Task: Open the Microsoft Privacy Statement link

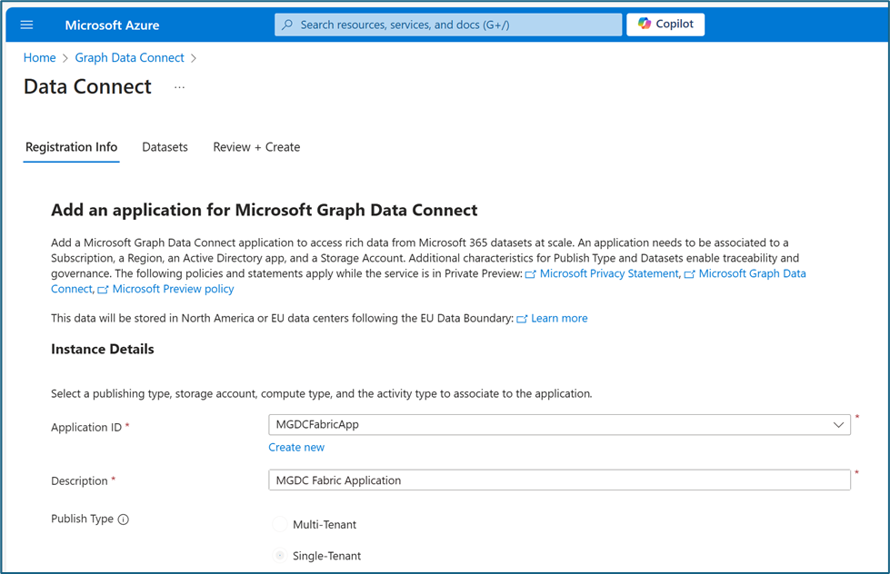Action: [x=609, y=273]
